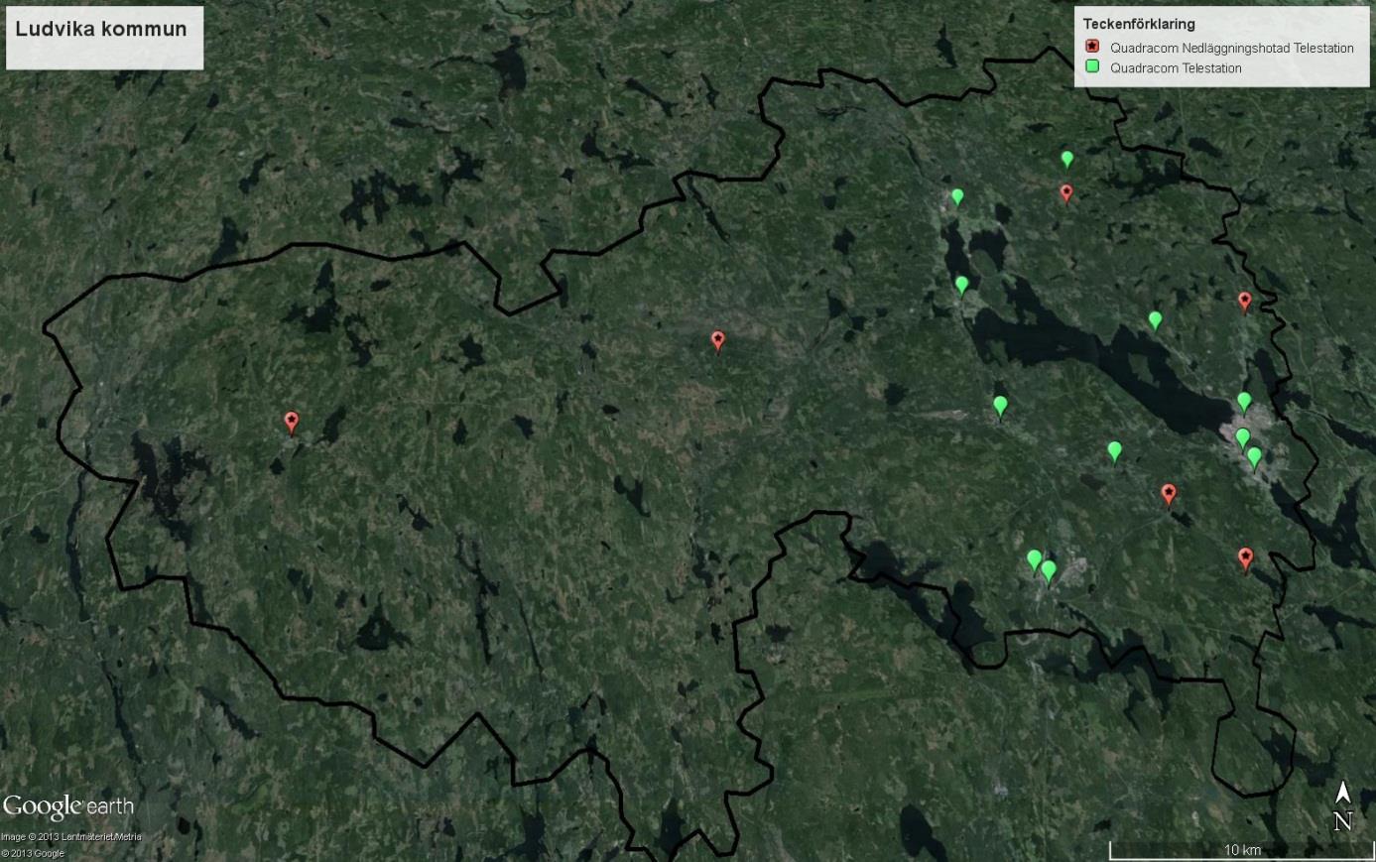This screenshot has height=862, width=1376.
Task: Click the 'Teckenförklaring' legend heading
Action: 1139,24
